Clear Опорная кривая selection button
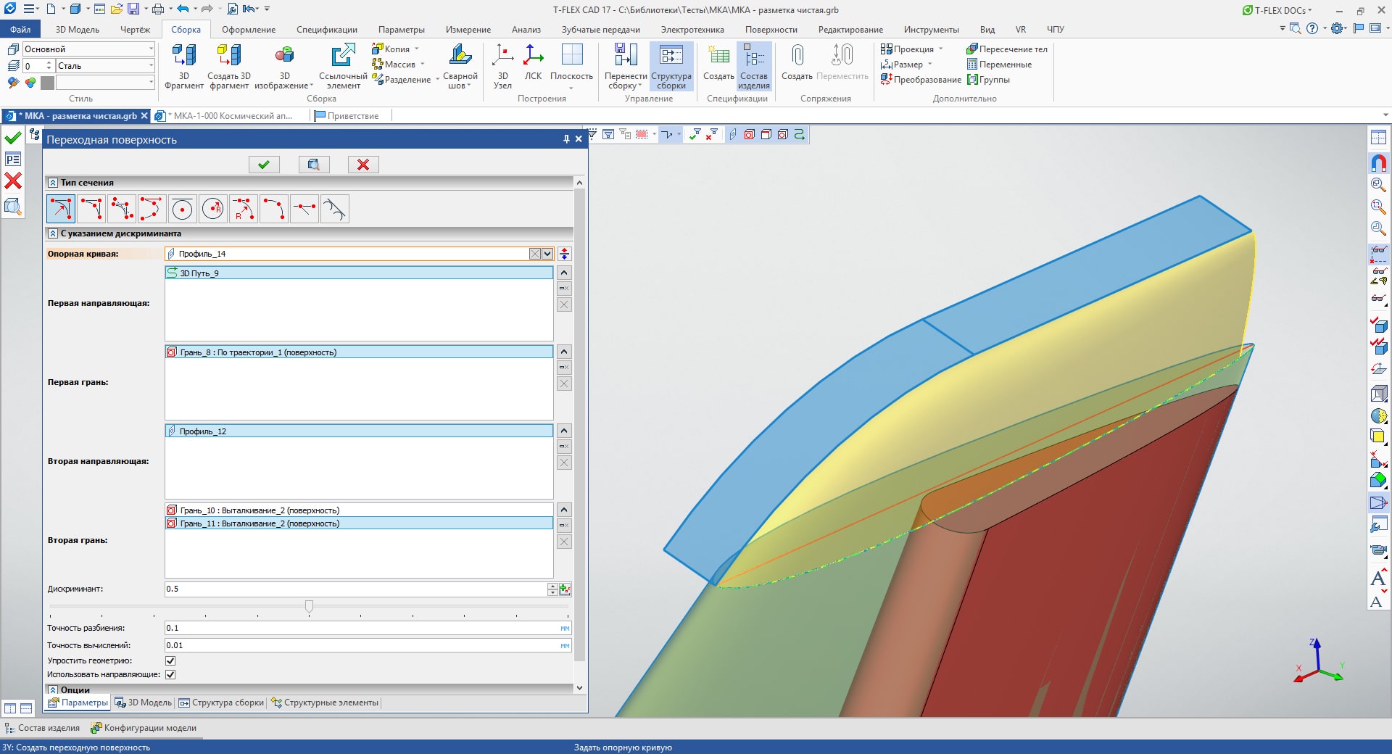Screen dimensions: 1392x754 click(x=535, y=254)
